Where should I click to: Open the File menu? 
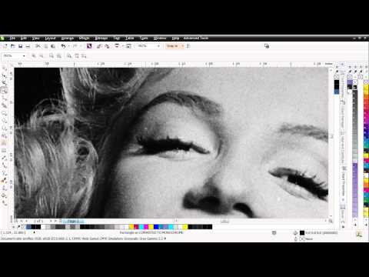(12, 38)
